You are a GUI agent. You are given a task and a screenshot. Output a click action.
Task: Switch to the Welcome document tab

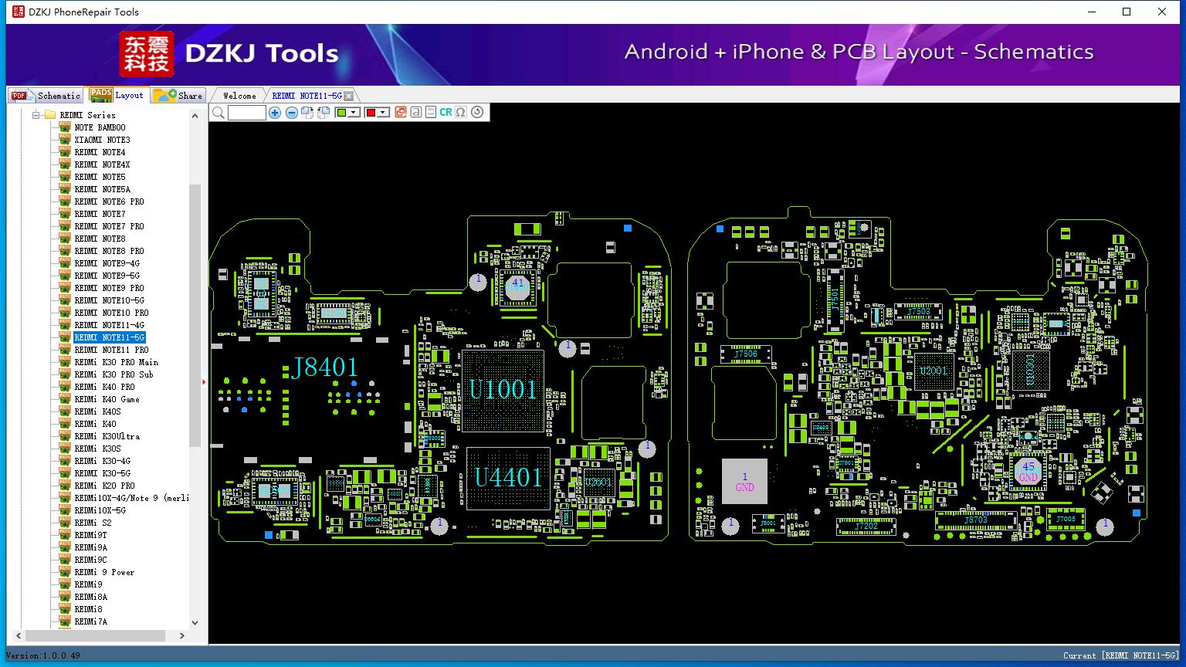click(239, 96)
